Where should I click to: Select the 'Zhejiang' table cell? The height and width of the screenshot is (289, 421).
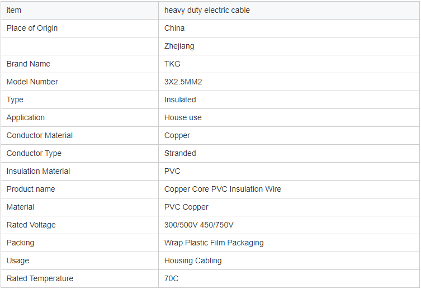(x=179, y=46)
